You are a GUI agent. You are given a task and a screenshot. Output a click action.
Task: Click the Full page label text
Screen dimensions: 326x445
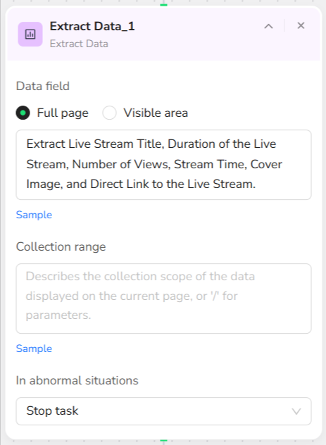(63, 113)
